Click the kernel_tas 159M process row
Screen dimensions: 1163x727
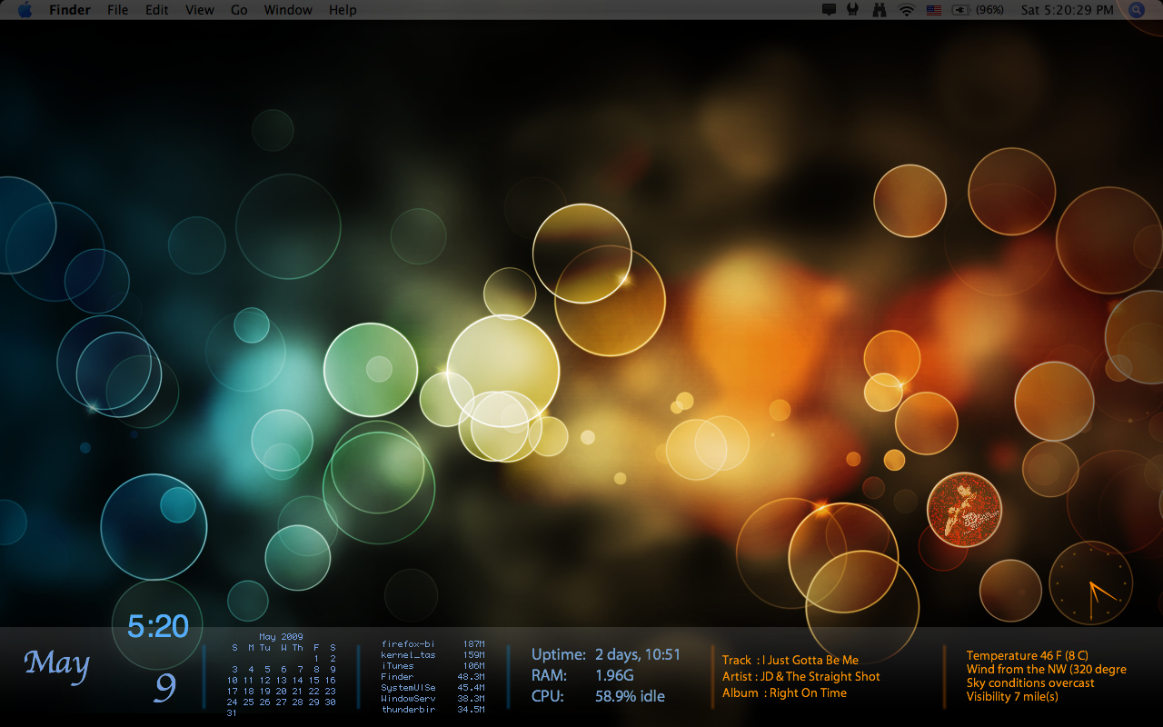[x=432, y=655]
